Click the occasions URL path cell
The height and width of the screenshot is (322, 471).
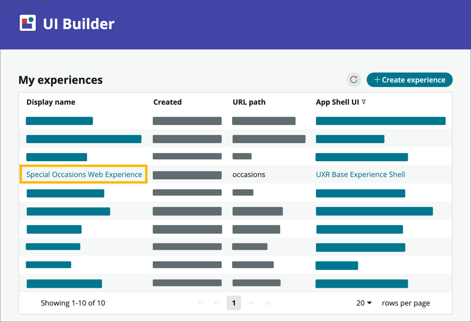[x=249, y=174]
